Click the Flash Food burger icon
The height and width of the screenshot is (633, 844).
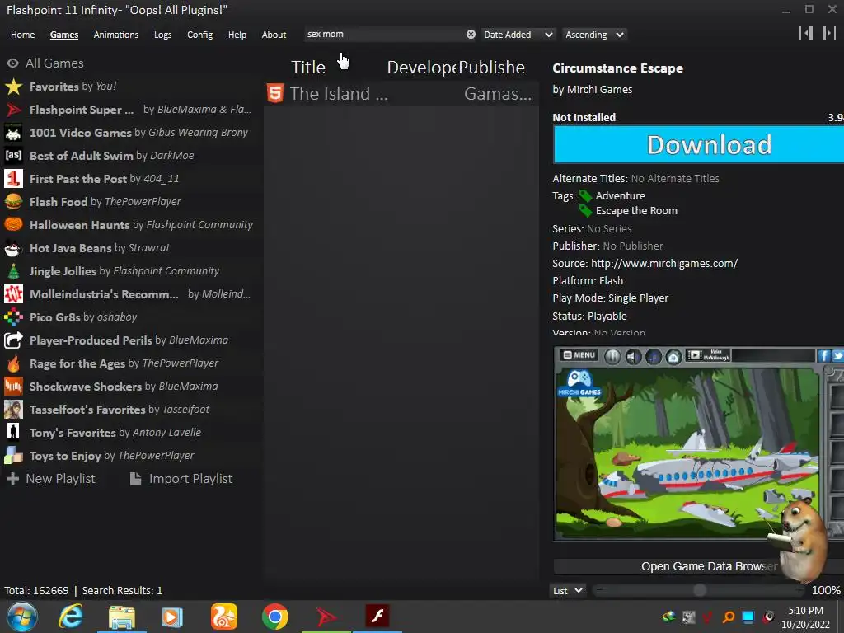click(13, 202)
